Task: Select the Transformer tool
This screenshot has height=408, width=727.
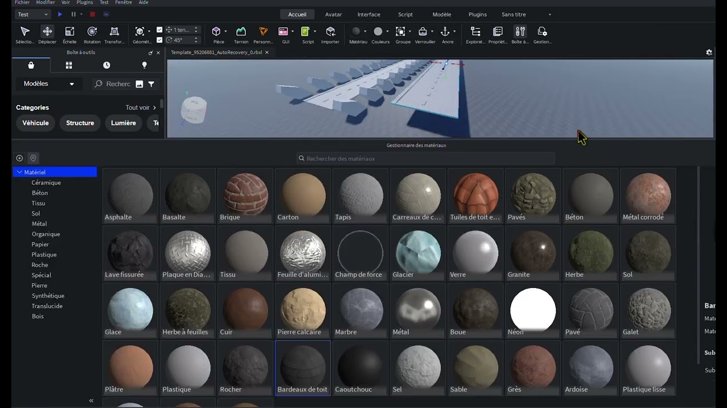Action: [114, 34]
